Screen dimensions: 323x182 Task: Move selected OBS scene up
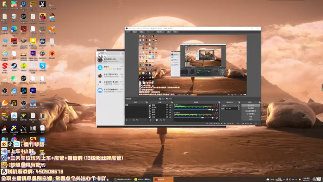coord(134,120)
